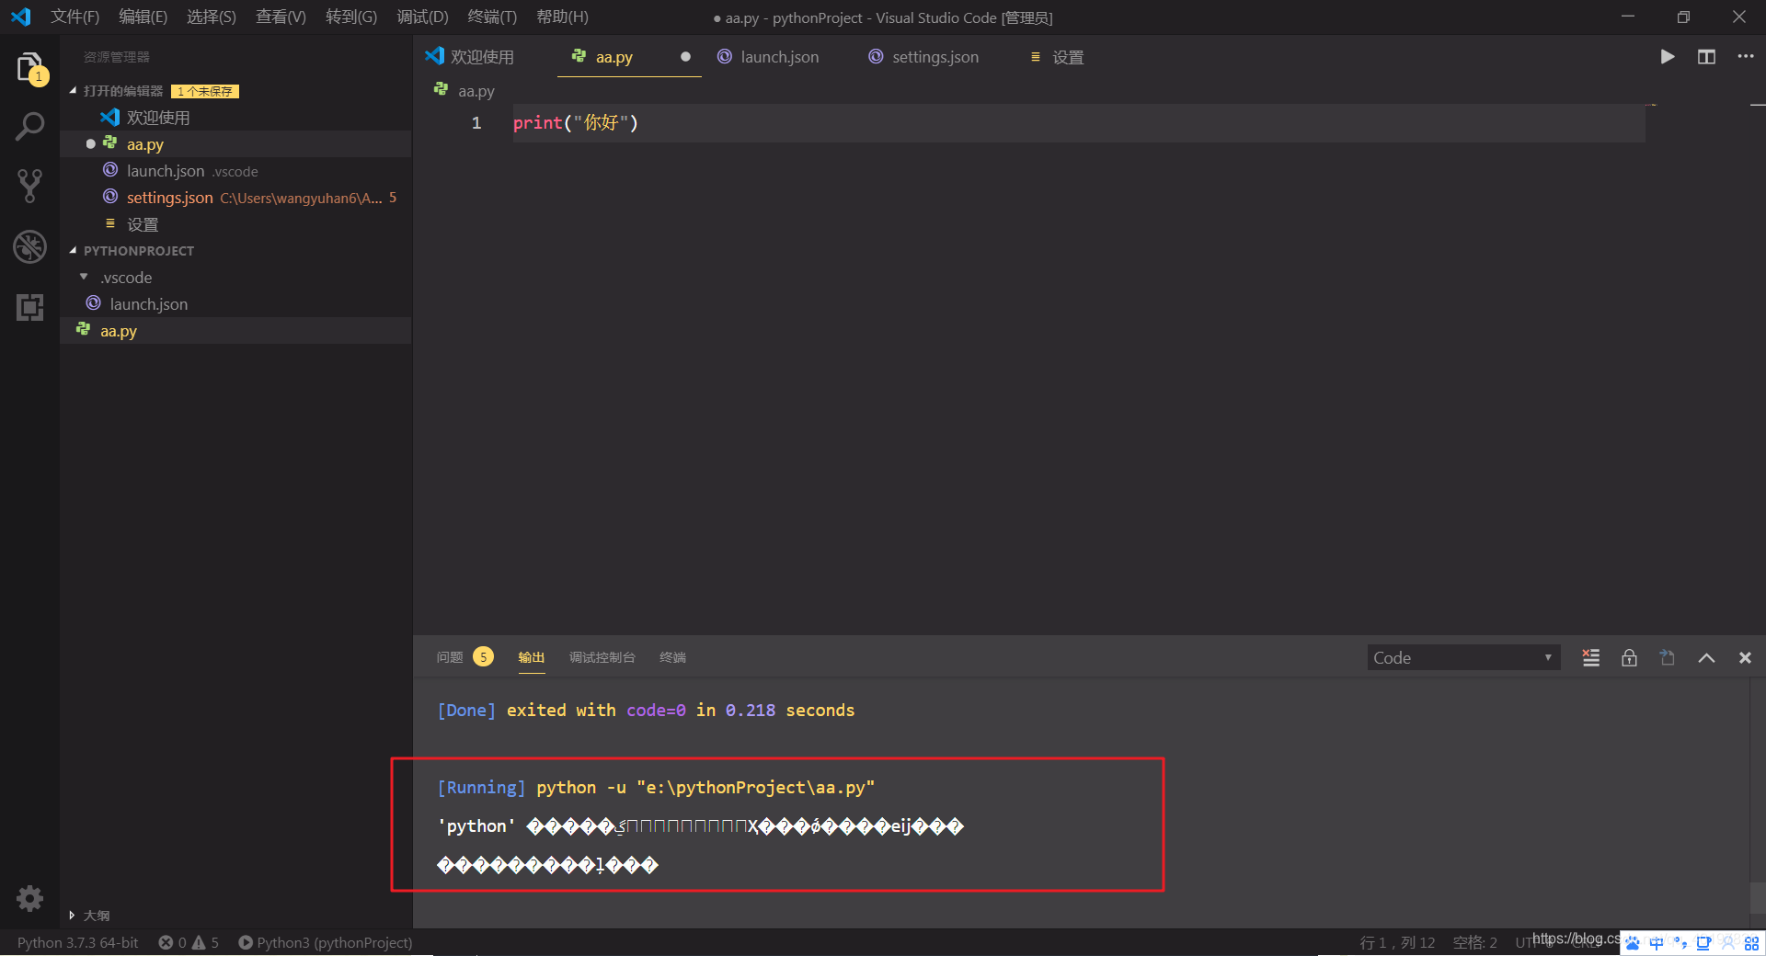Switch to the Welcome editor tab
Viewport: 1766px width, 956px height.
click(483, 57)
